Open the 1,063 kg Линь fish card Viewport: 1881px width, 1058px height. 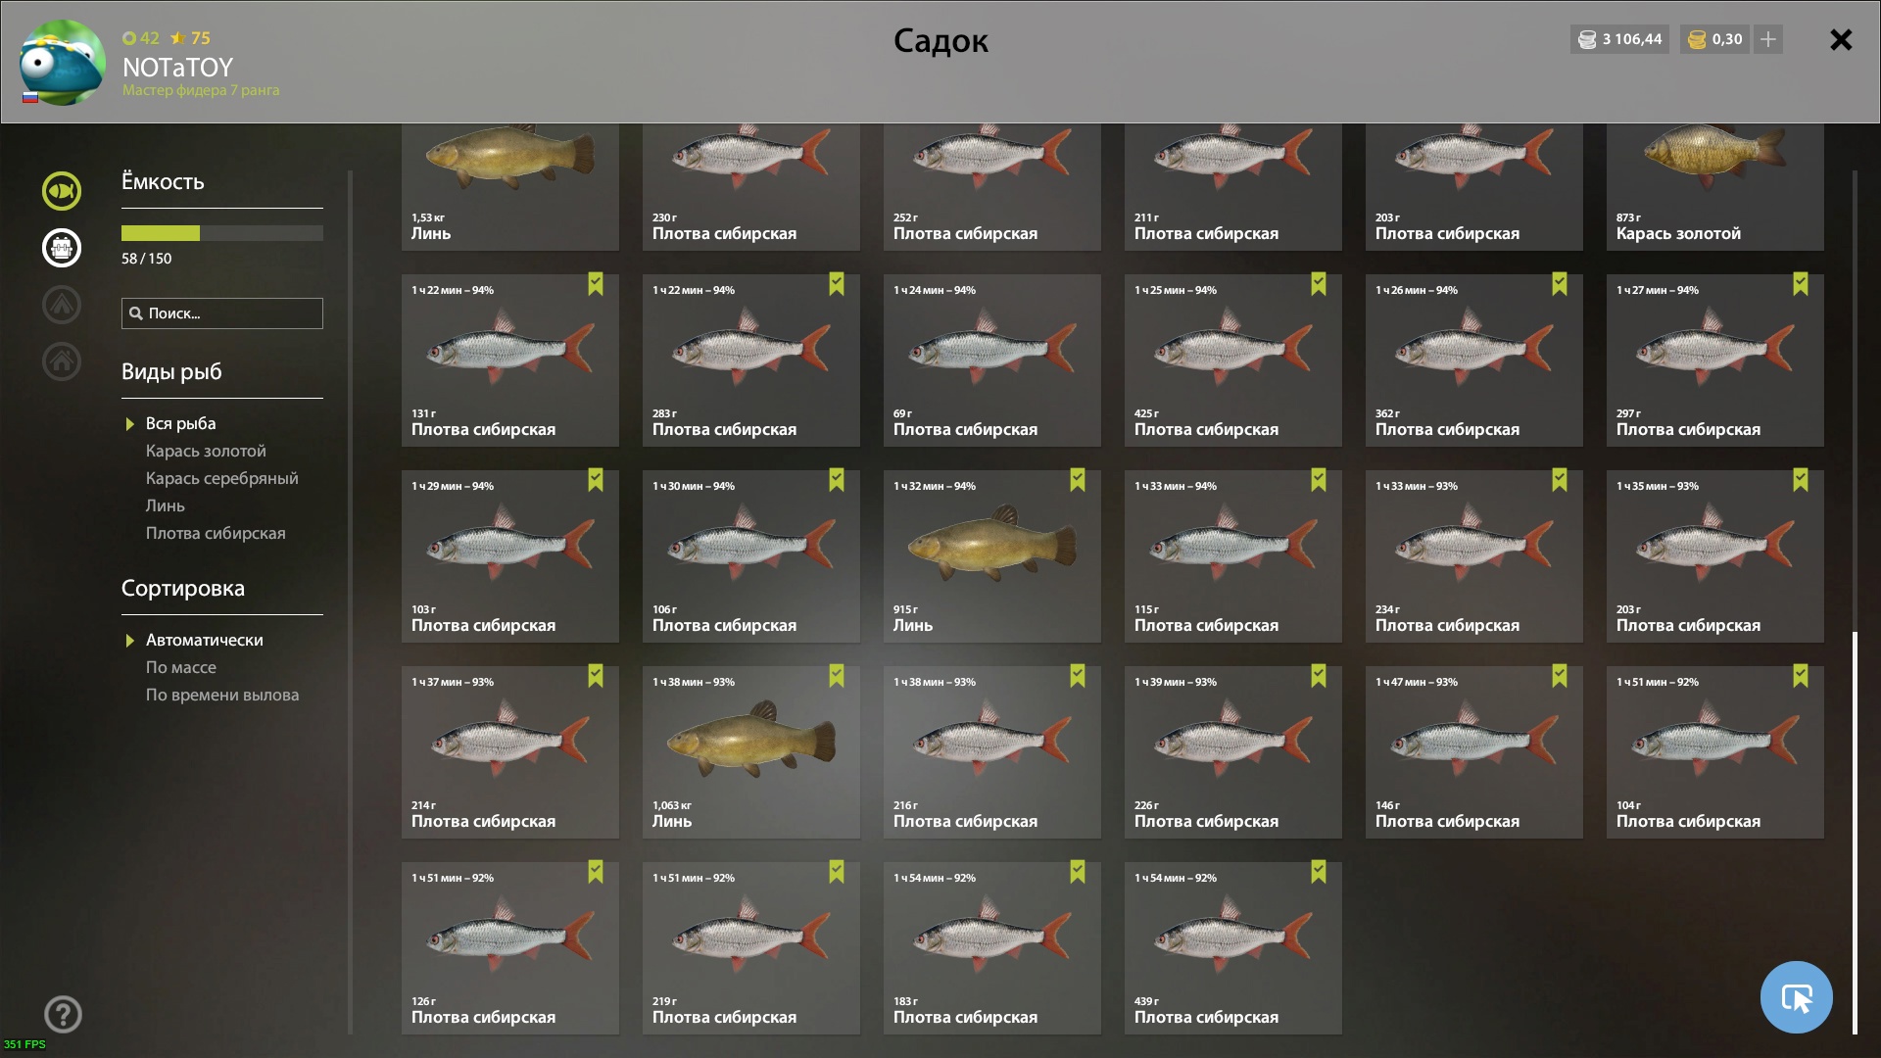(751, 752)
